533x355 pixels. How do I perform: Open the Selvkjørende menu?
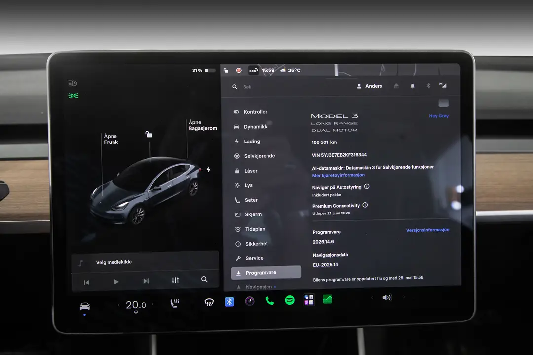[x=255, y=156]
